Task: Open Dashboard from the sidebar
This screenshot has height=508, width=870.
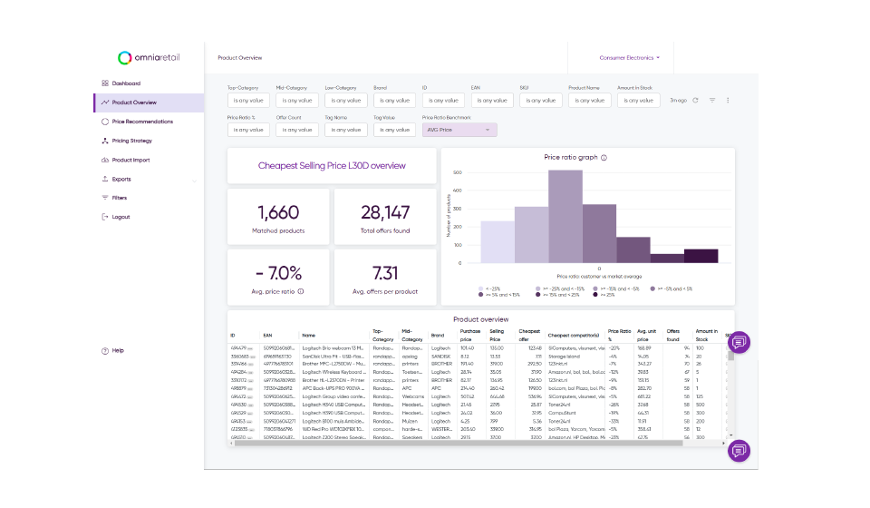Action: [126, 83]
